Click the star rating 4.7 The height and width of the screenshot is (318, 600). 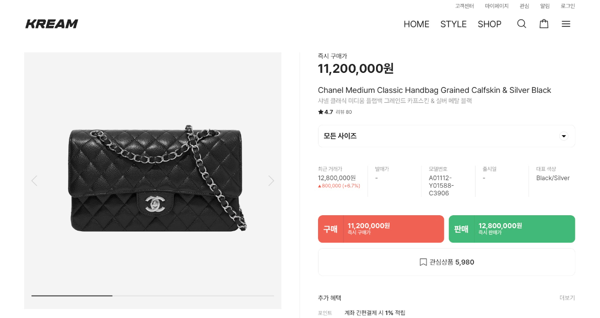pyautogui.click(x=325, y=112)
